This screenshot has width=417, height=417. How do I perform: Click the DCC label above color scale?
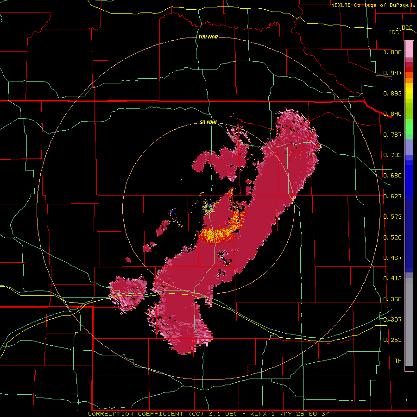pyautogui.click(x=407, y=27)
